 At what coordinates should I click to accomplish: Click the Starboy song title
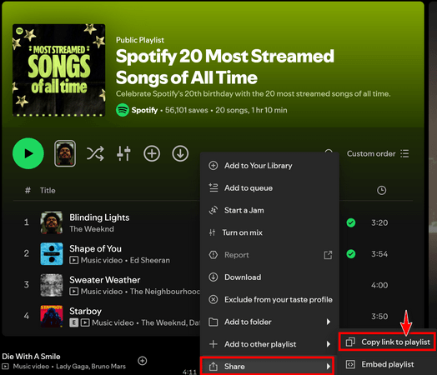(85, 311)
